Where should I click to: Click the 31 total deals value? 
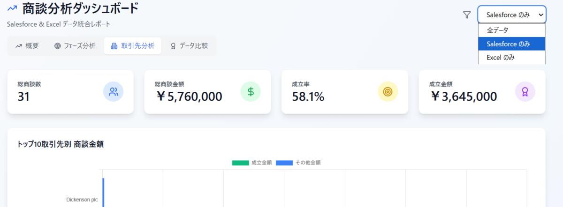24,96
